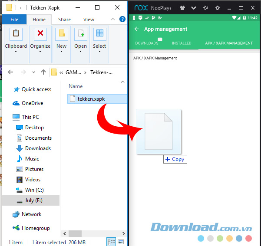The width and height of the screenshot is (261, 246).
Task: Open Network in navigation pane
Action: pyautogui.click(x=27, y=214)
